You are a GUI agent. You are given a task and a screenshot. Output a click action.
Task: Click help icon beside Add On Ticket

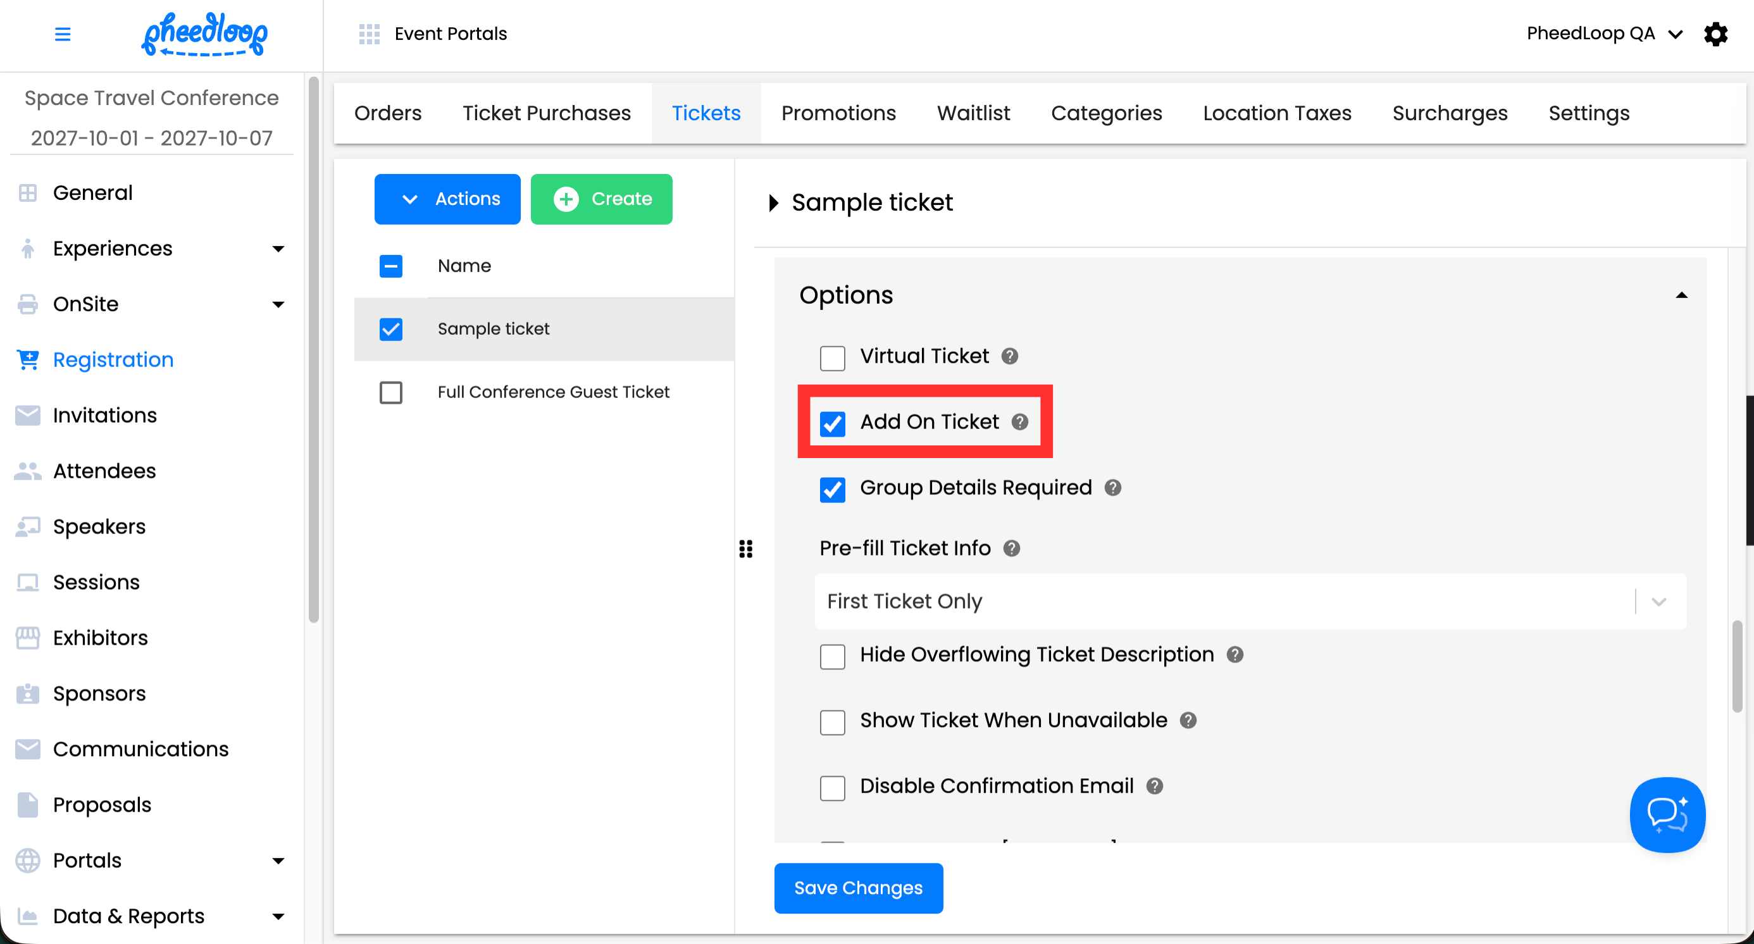1019,422
